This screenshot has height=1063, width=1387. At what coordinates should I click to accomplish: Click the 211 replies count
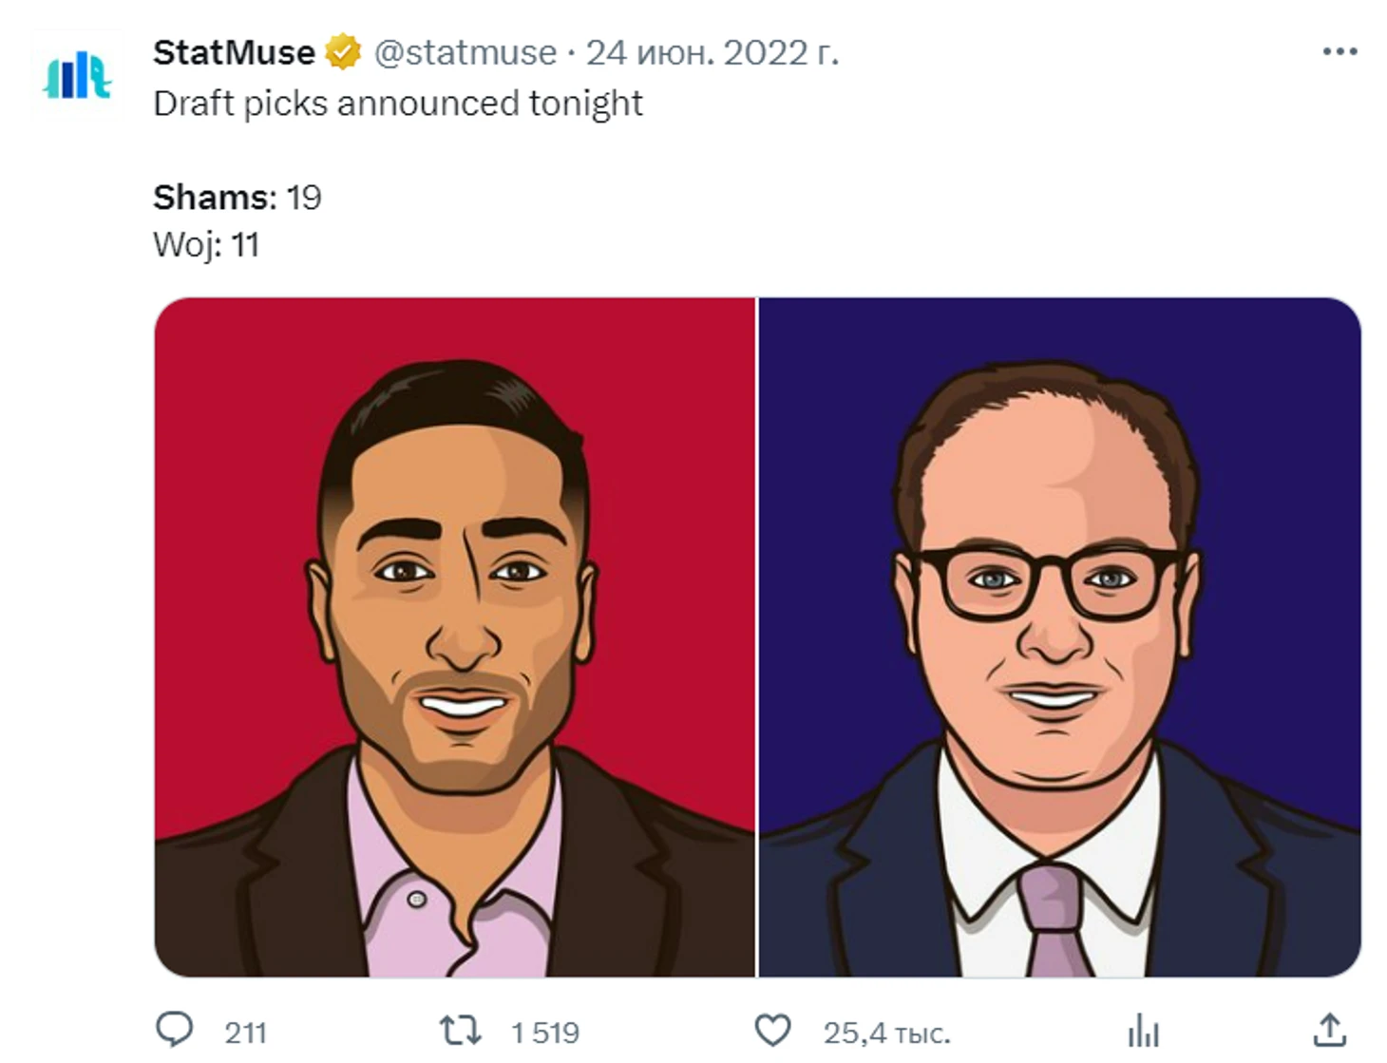click(x=245, y=1033)
